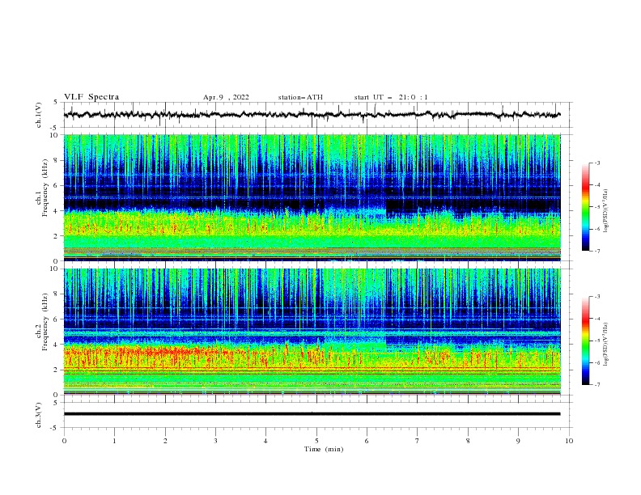
Task: Click the ch.1 "Frequency (kHz)" axis label
Action: [x=45, y=188]
